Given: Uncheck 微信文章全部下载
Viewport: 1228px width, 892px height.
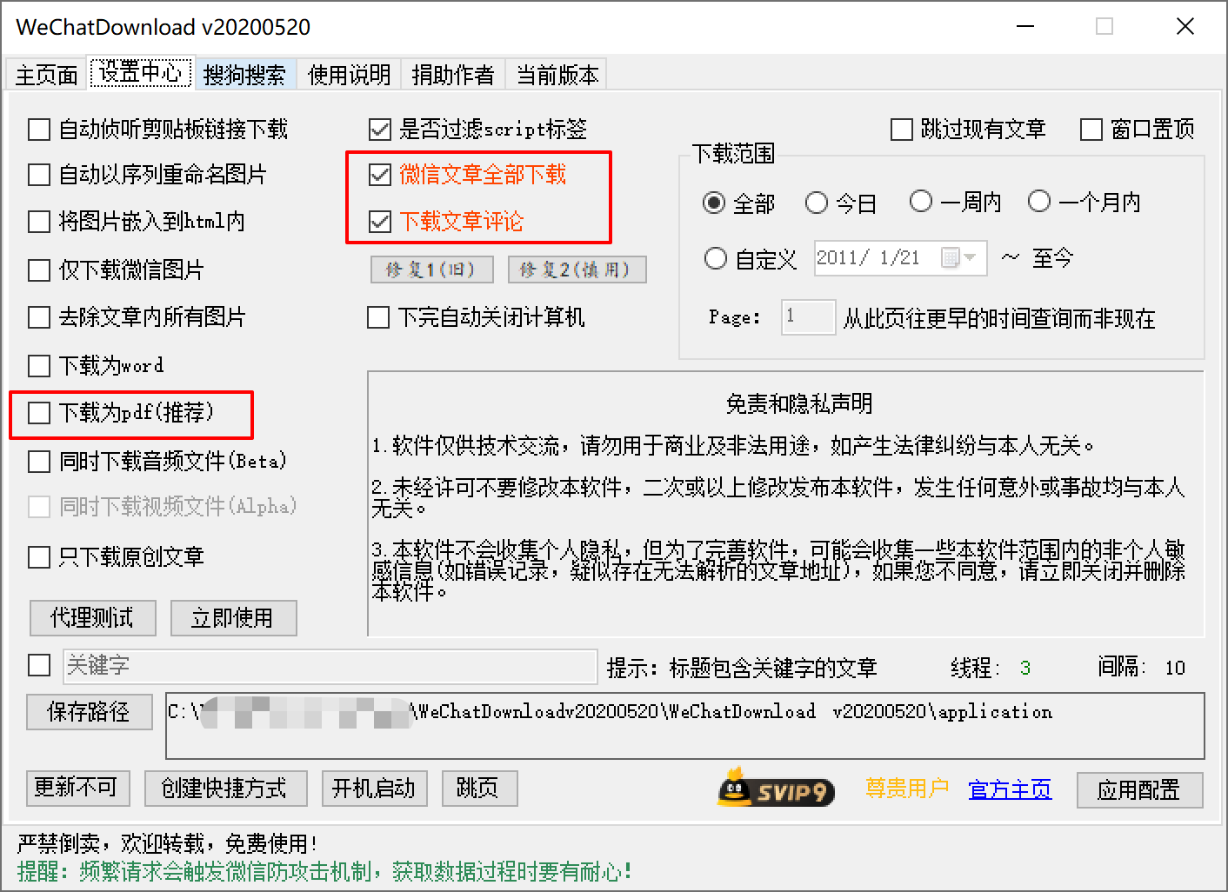Looking at the screenshot, I should tap(380, 176).
